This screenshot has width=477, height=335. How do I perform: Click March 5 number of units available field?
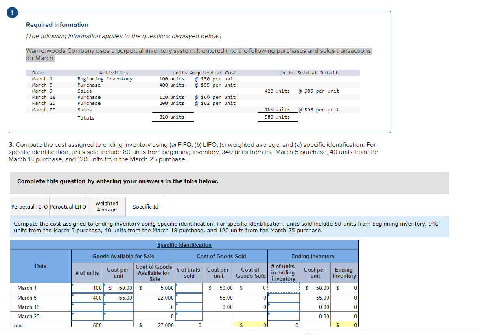(88, 298)
